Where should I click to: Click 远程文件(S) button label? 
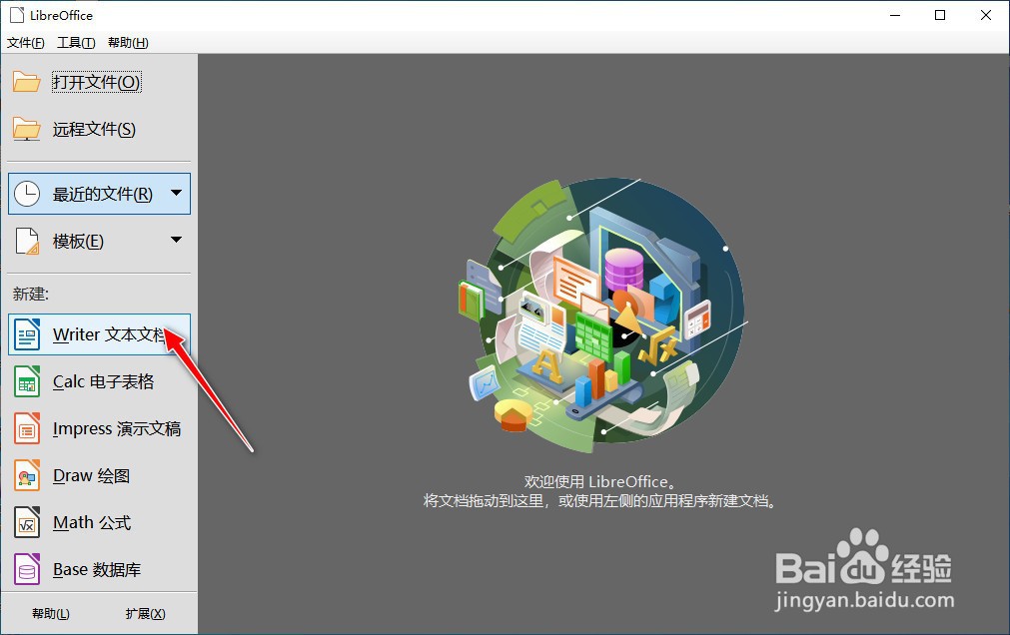[94, 129]
